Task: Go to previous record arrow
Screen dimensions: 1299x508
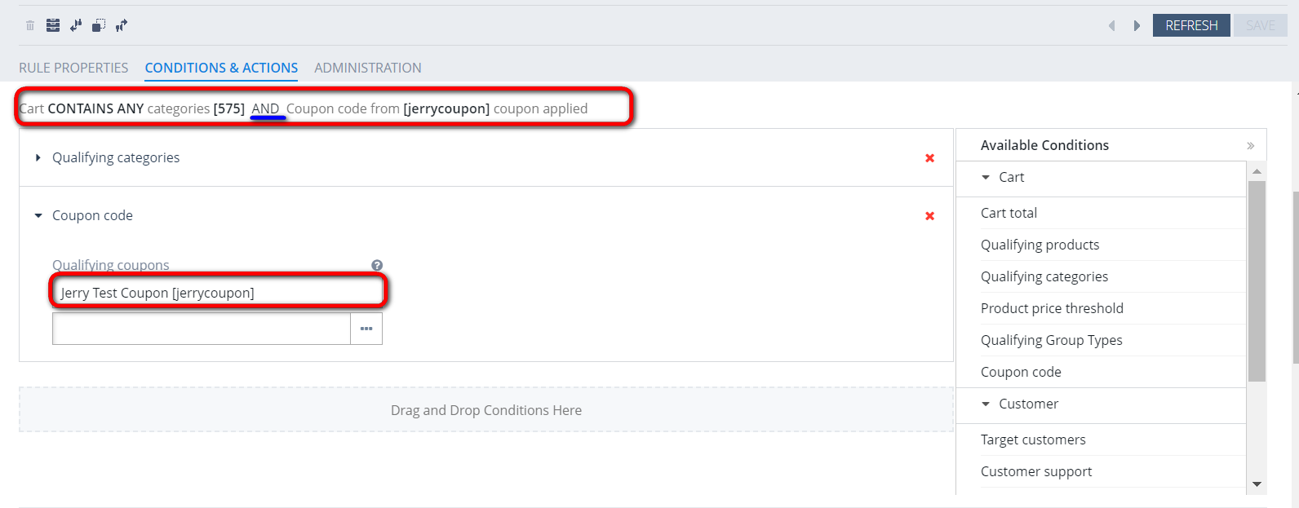Action: tap(1111, 26)
